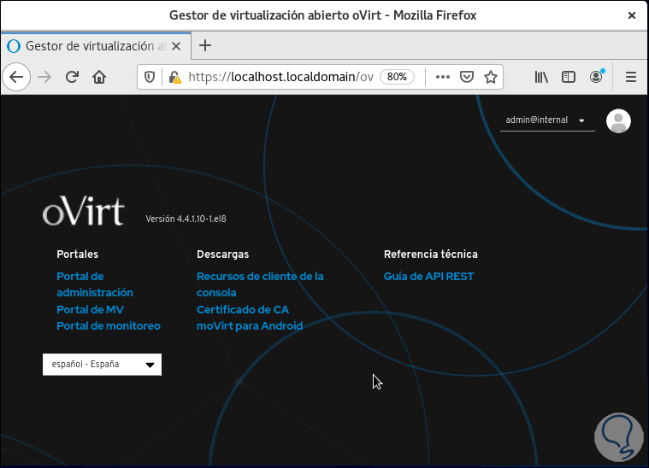Open the español - España language dropdown
Viewport: 649px width, 468px height.
click(103, 364)
